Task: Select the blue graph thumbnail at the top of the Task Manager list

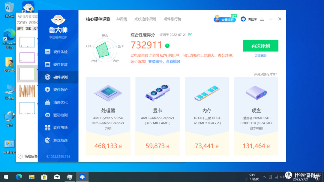Action: 27,42
